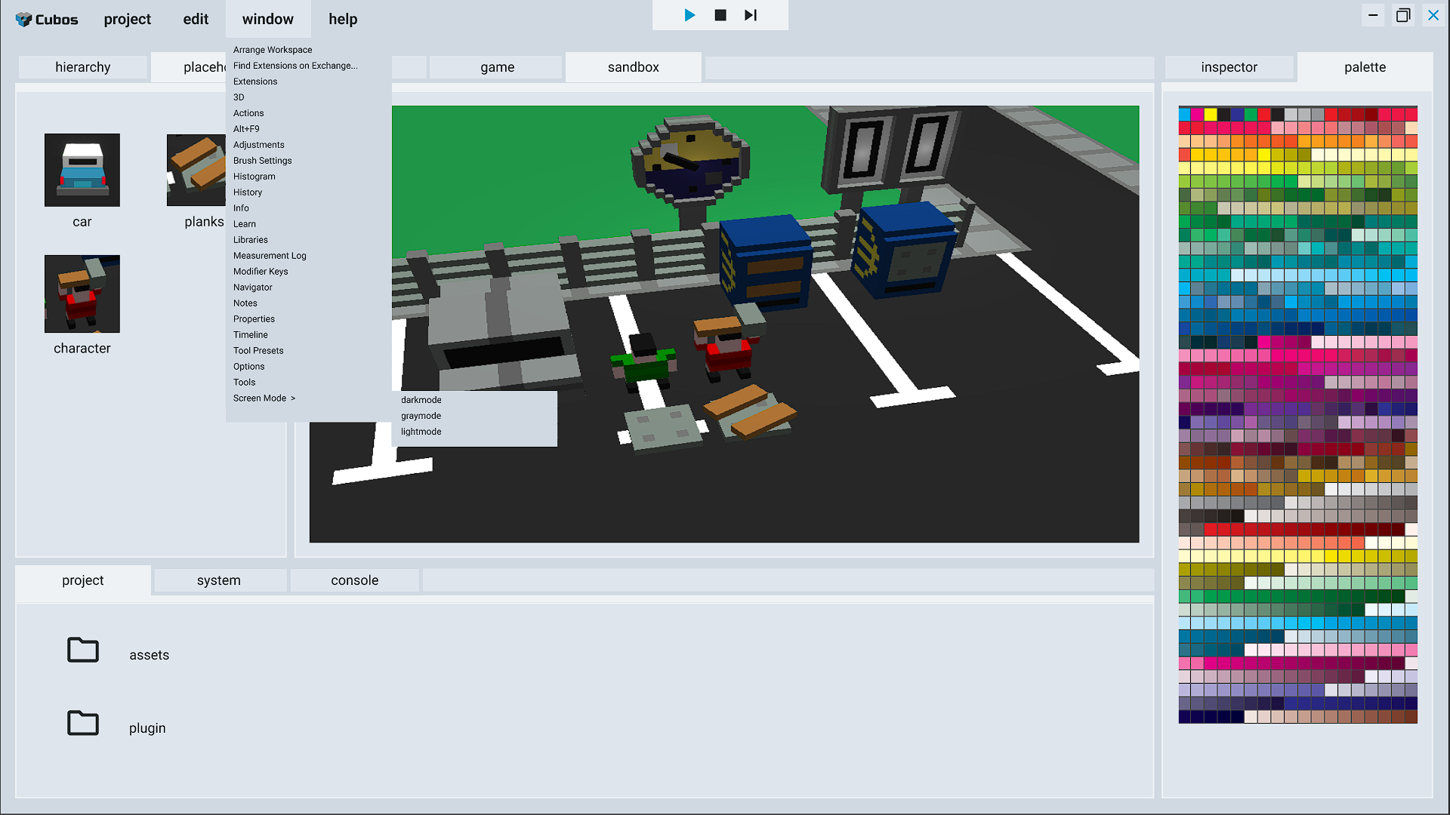The width and height of the screenshot is (1450, 815).
Task: Choose Learn menu entry
Action: [x=245, y=224]
